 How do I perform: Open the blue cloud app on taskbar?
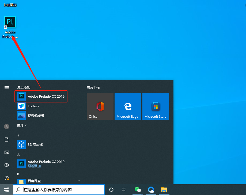151,190
